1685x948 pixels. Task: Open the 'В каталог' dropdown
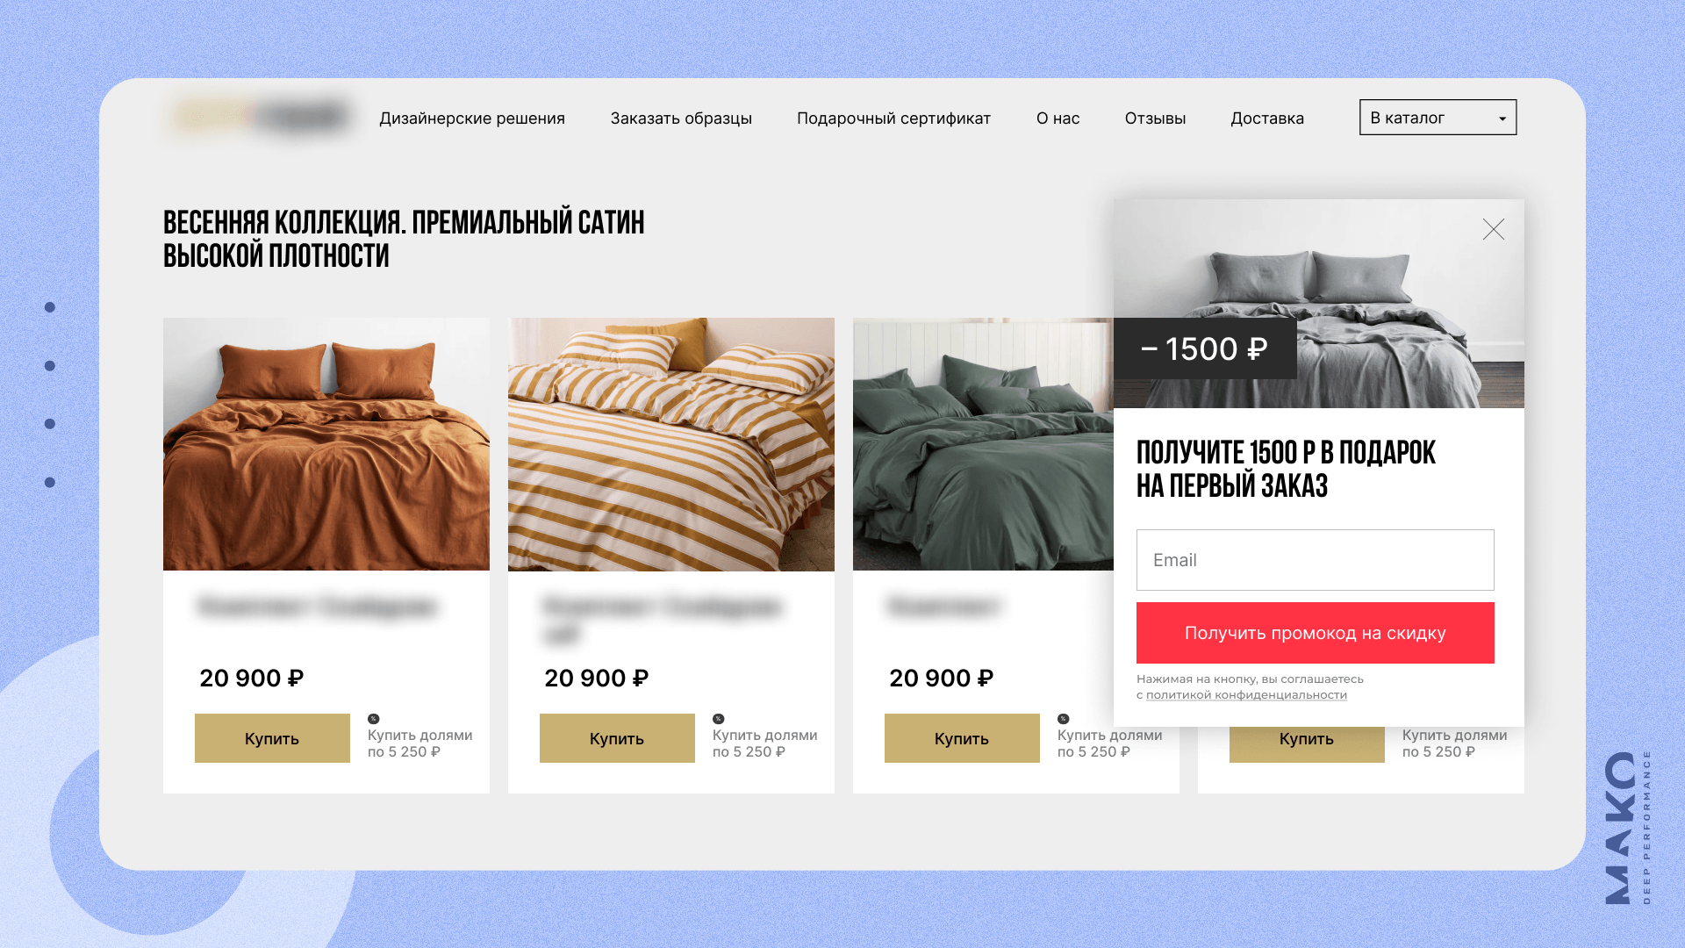point(1438,118)
